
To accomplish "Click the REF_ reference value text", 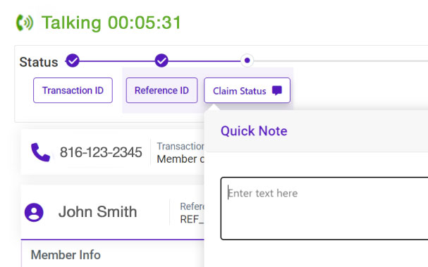I will point(192,219).
